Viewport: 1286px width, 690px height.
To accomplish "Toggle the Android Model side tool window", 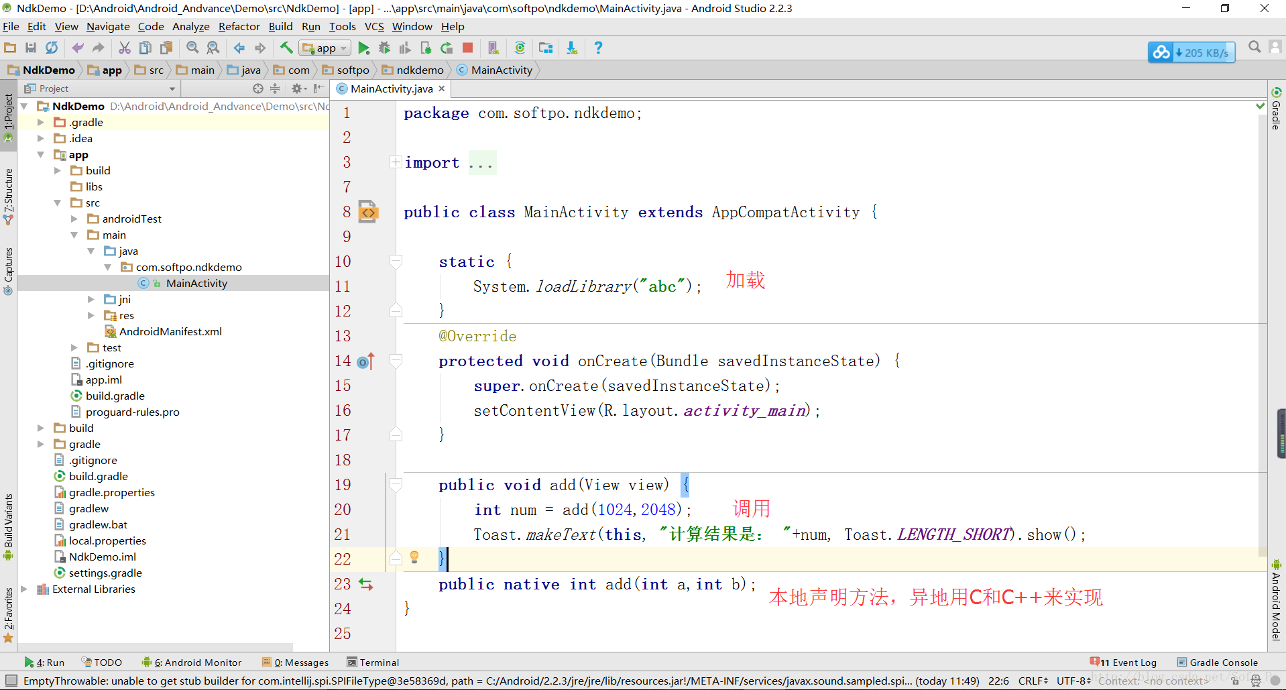I will click(x=1277, y=599).
